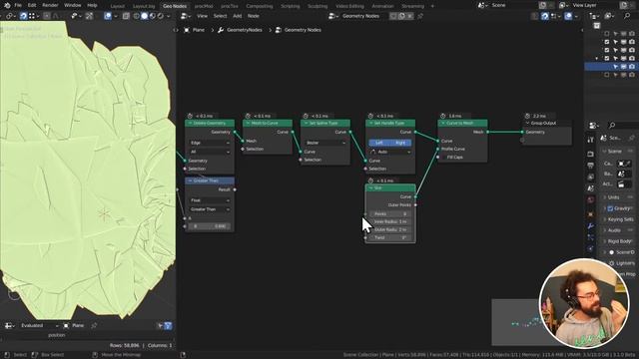Open the node editor Select menu

pyautogui.click(x=220, y=16)
